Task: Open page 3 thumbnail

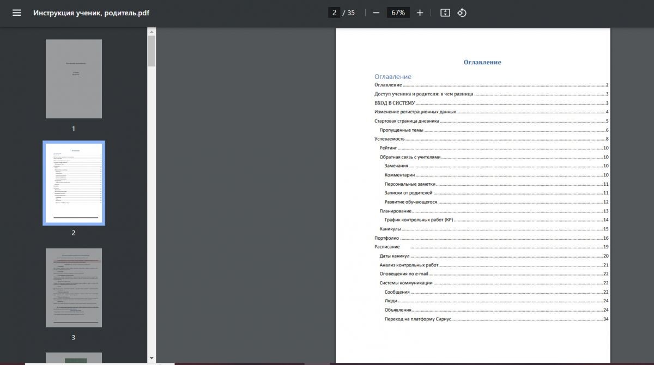Action: (74, 288)
